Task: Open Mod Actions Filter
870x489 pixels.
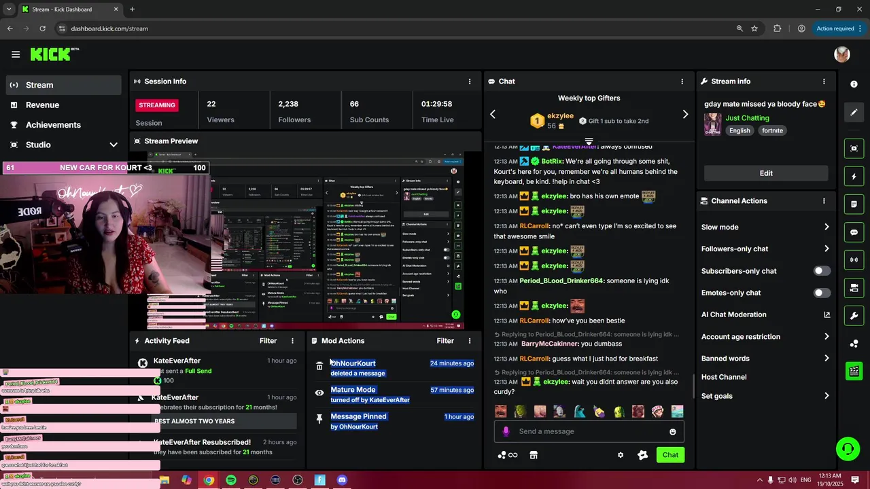Action: pos(445,341)
